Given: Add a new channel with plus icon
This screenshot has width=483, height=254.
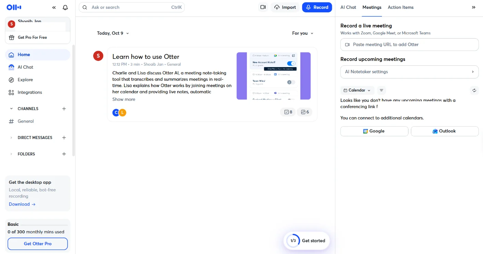Looking at the screenshot, I should tap(64, 109).
